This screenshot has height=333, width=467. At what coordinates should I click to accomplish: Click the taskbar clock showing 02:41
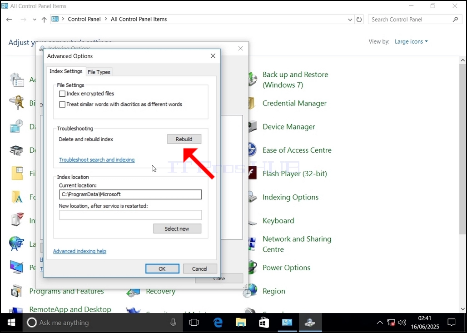point(425,323)
